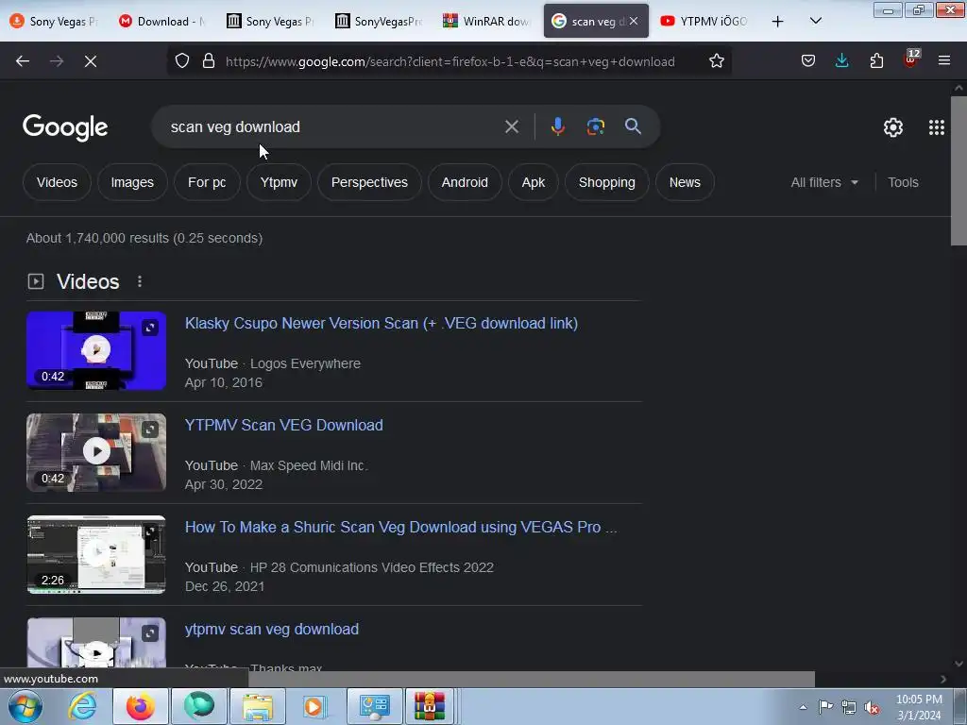967x725 pixels.
Task: Show hidden system tray icons
Action: coord(803,708)
